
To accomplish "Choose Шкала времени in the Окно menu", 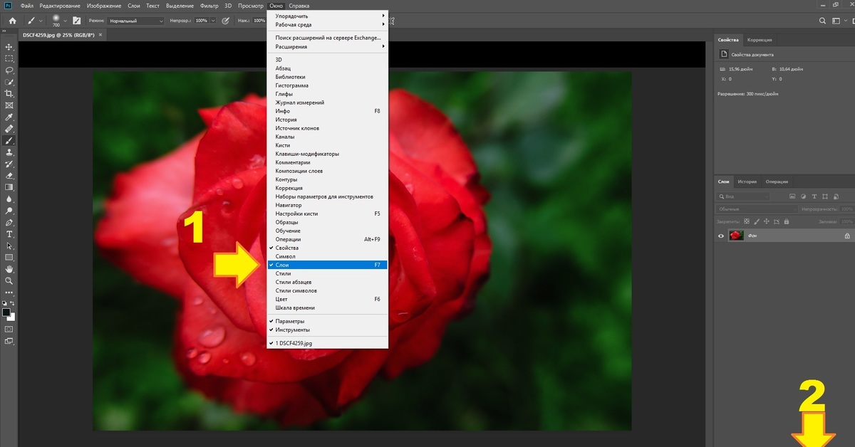I will click(328, 307).
